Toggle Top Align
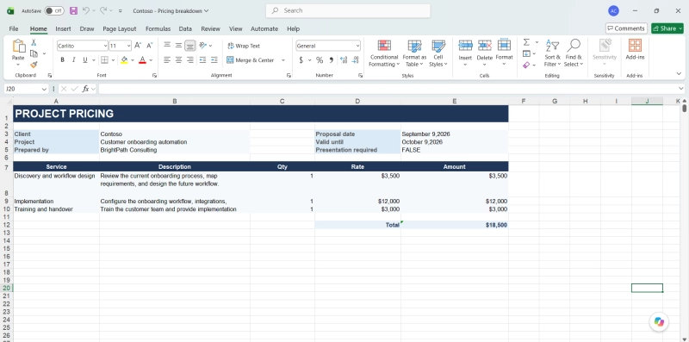 (167, 46)
